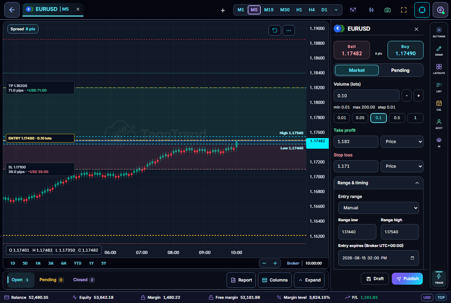Increase volume with plus button
451x303 pixels.
pos(419,95)
